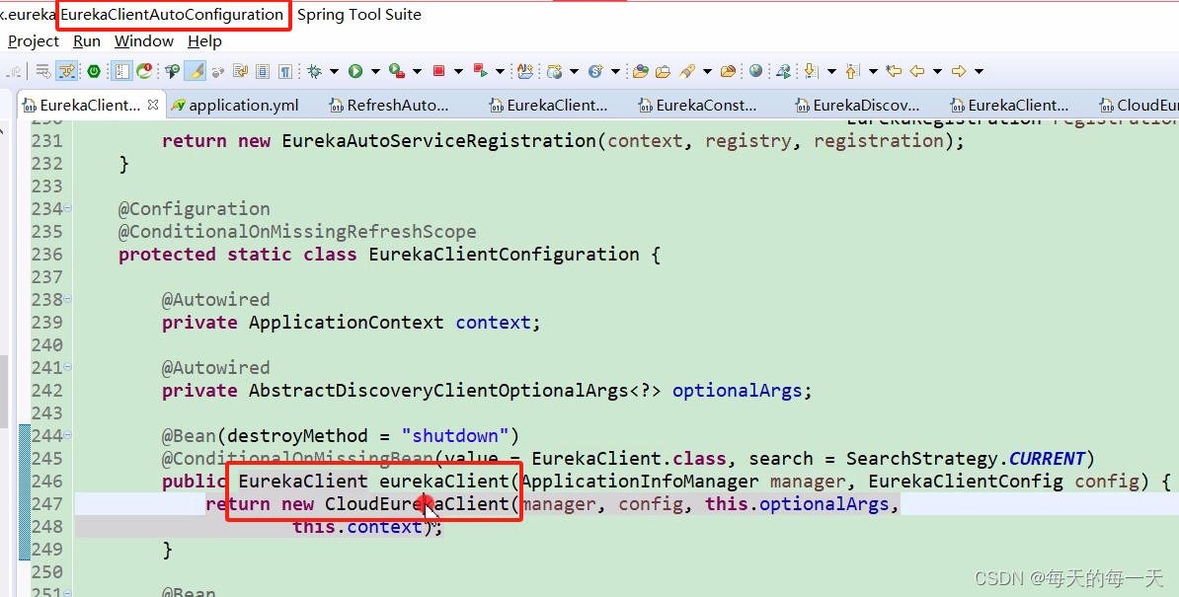This screenshot has width=1179, height=597.
Task: Click the New Server globe icon
Action: click(554, 71)
